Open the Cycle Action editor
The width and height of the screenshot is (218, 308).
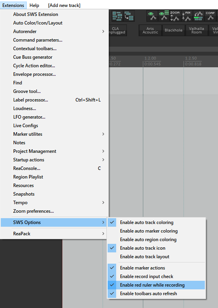point(54,66)
